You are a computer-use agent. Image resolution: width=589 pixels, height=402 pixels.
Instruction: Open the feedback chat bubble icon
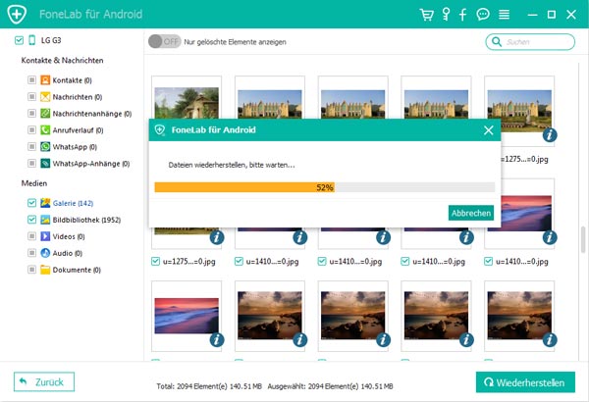[x=483, y=15]
